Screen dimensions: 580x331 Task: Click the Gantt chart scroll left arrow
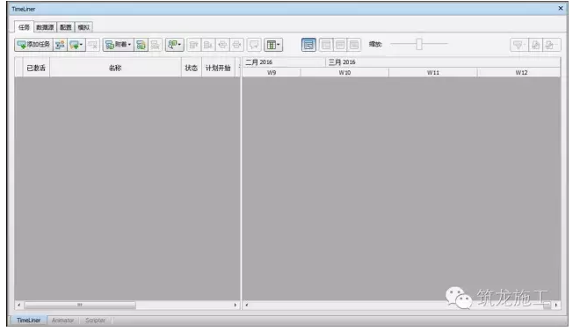(247, 305)
